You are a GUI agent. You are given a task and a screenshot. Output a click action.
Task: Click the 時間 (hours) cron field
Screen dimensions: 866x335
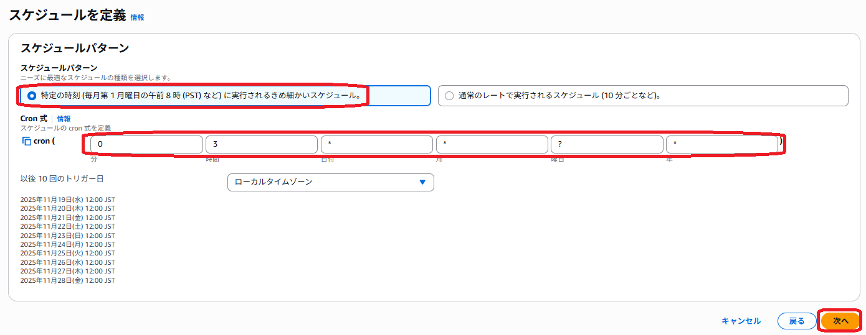262,145
